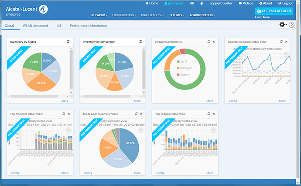Open the ADMINISTRATION dropdown menu
The image size is (301, 186).
click(x=202, y=15)
